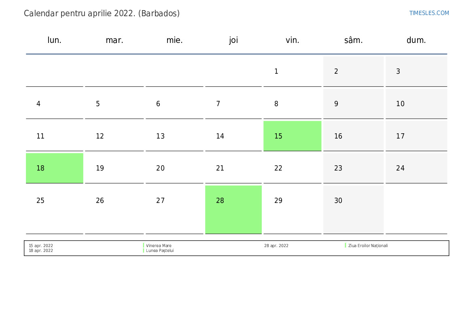Select the highlighted April 15 cell
The height and width of the screenshot is (335, 473).
point(292,136)
